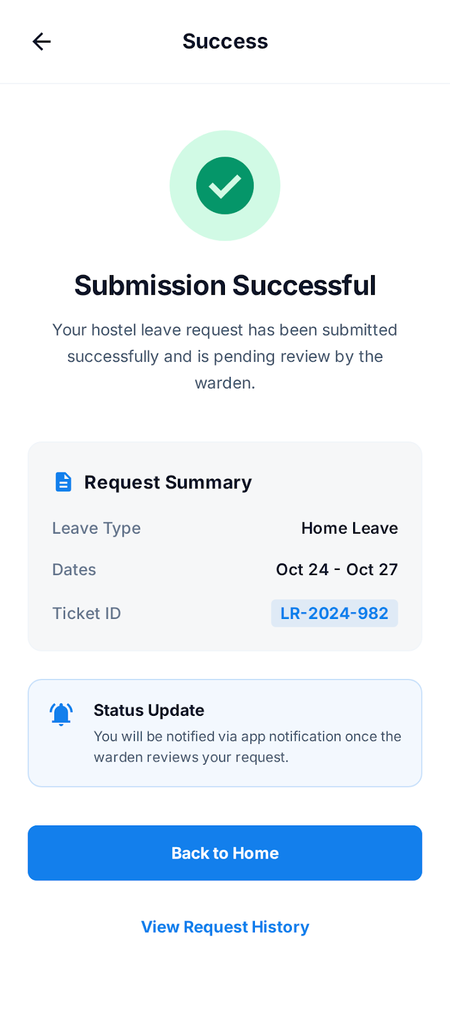Click the Leave Type label

click(x=96, y=528)
